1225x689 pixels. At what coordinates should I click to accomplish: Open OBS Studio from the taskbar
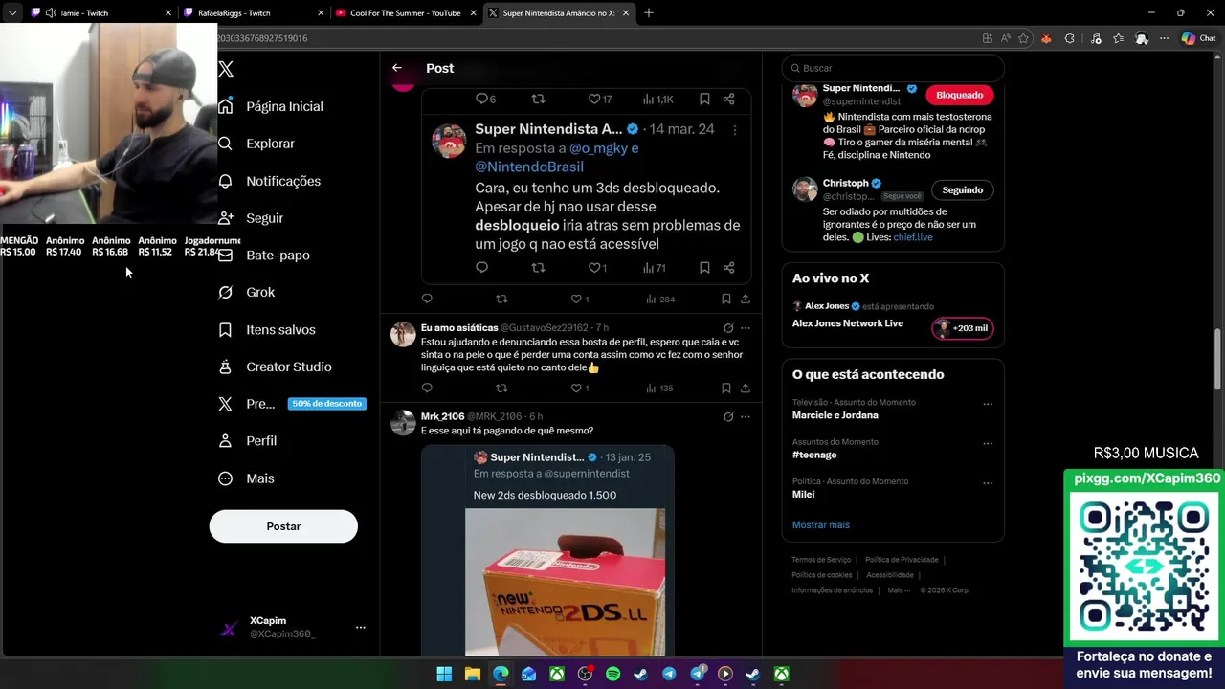click(x=585, y=674)
